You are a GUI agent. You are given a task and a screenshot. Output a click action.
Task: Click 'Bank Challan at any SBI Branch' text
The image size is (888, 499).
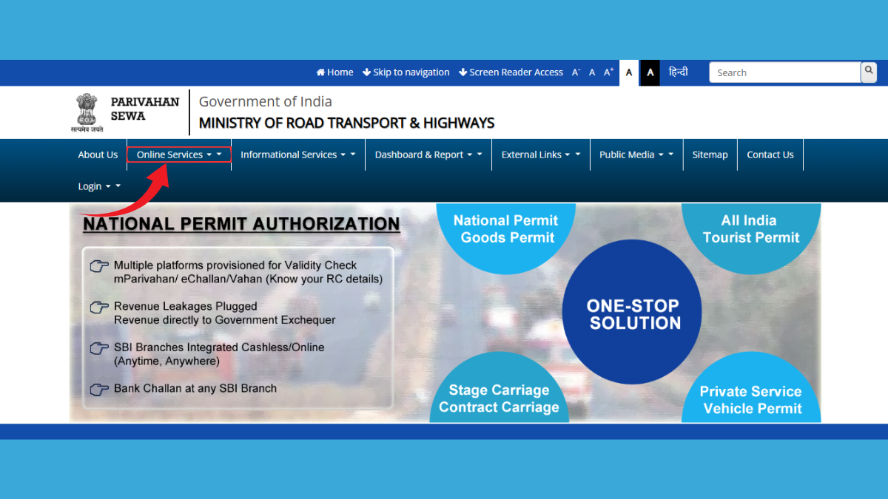click(195, 389)
